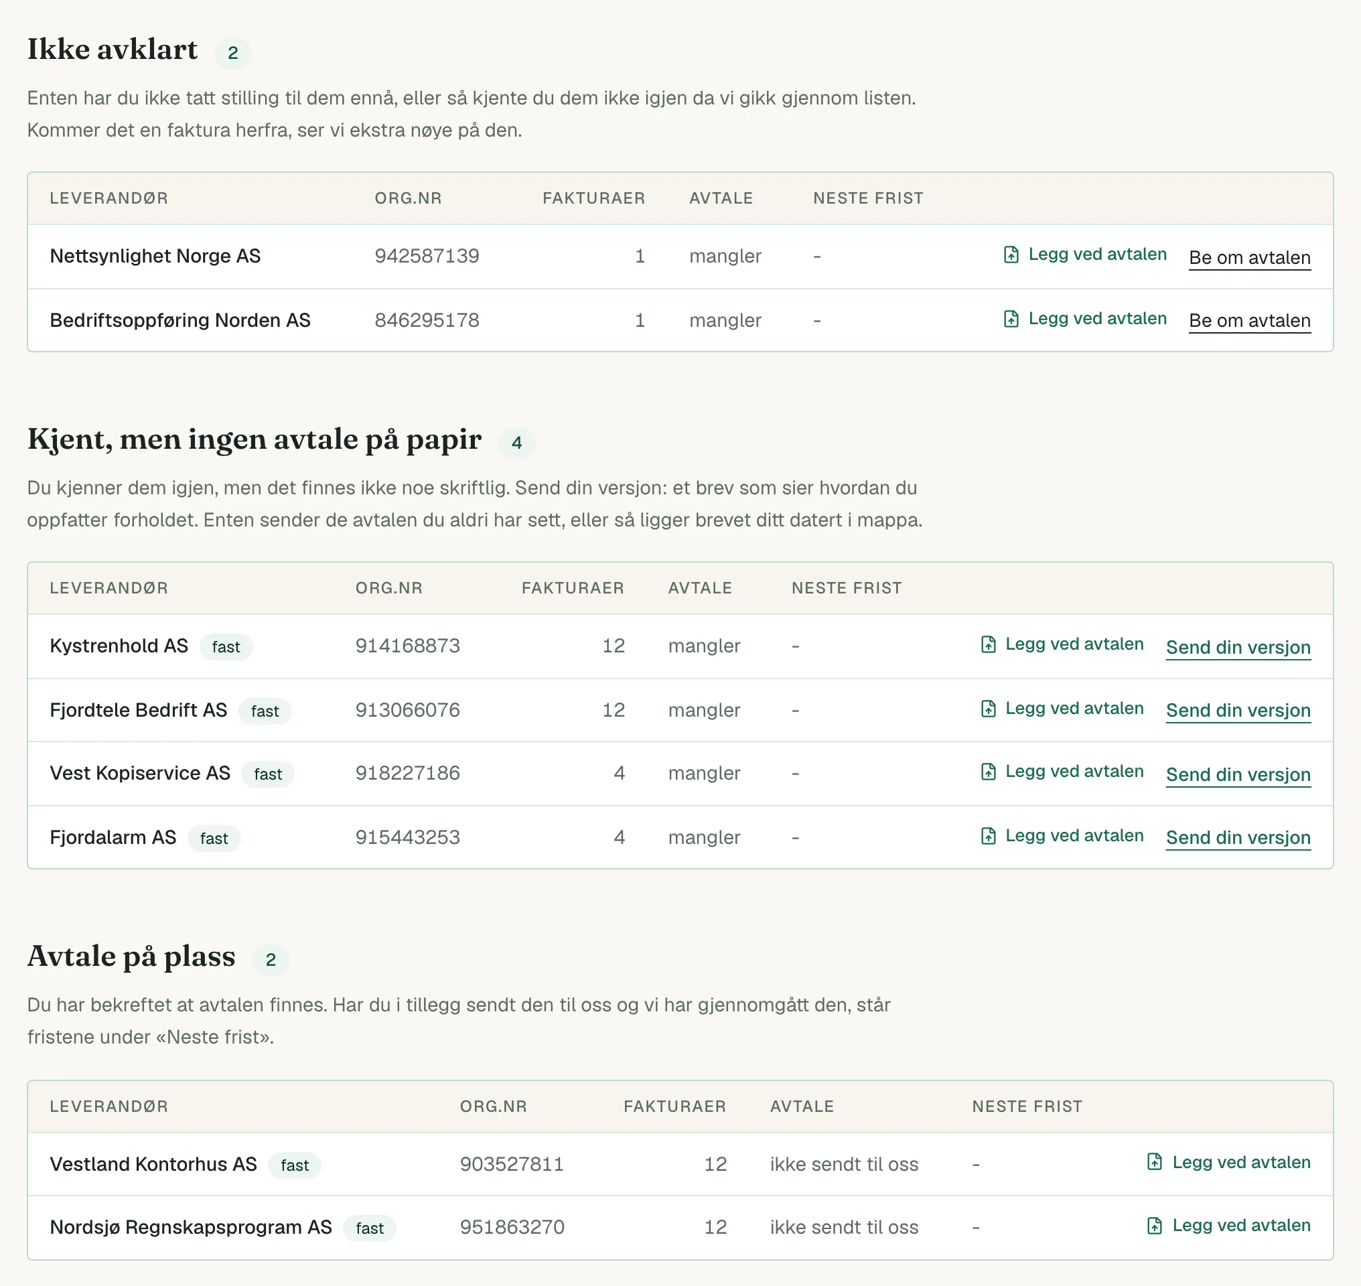Image resolution: width=1361 pixels, height=1286 pixels.
Task: Click org number 914168873
Action: [407, 646]
